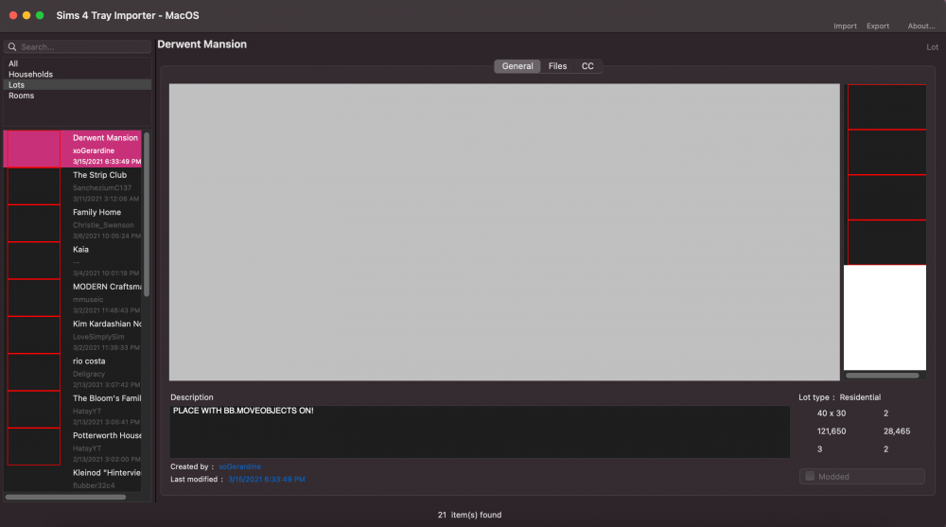946x527 pixels.
Task: Click the Lot type Residential label
Action: click(x=840, y=397)
